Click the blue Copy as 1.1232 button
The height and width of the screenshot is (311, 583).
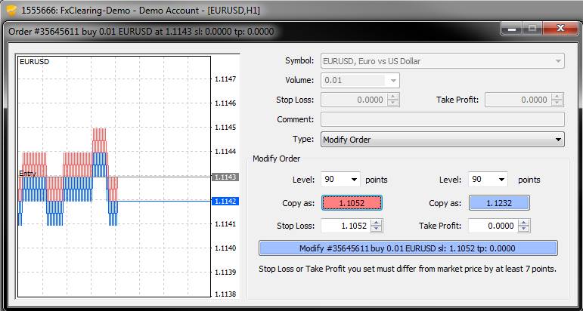[x=499, y=203]
